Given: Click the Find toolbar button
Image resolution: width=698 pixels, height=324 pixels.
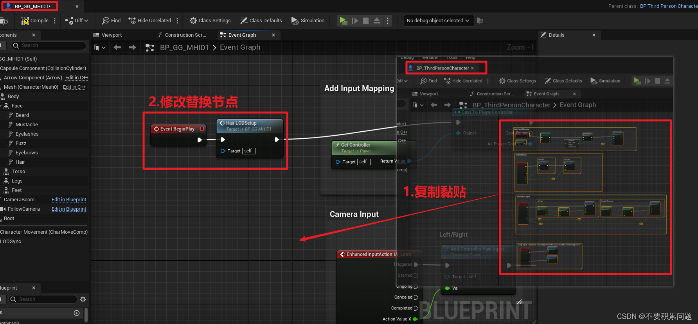Looking at the screenshot, I should tap(112, 21).
